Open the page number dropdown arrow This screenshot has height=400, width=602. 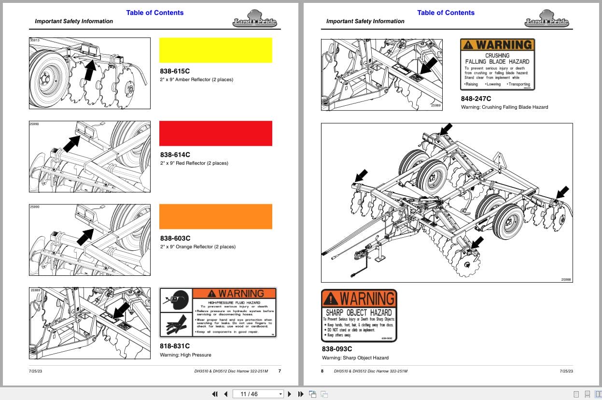pyautogui.click(x=280, y=394)
